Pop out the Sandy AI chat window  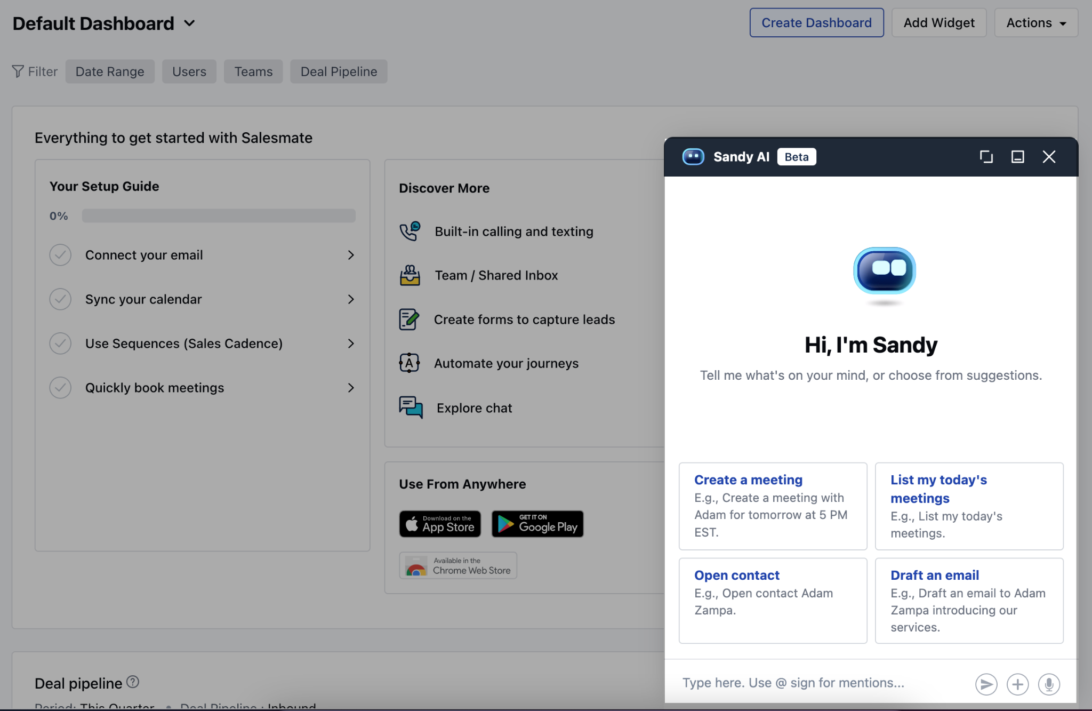[986, 157]
